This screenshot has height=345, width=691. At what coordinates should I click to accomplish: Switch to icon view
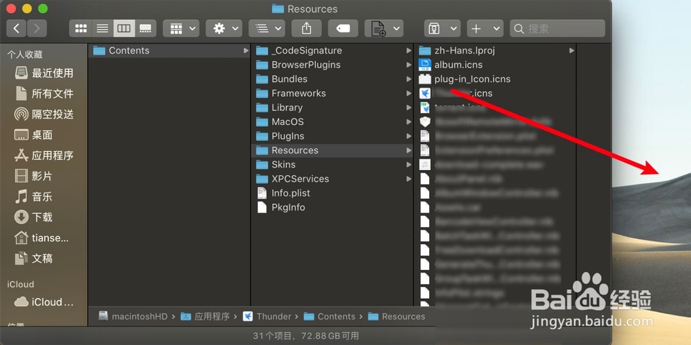click(81, 28)
